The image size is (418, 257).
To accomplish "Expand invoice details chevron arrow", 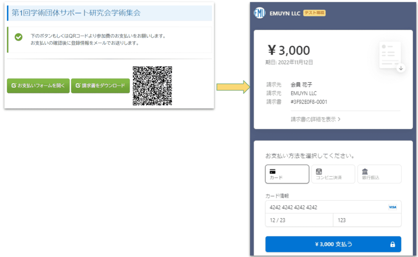I will click(339, 119).
